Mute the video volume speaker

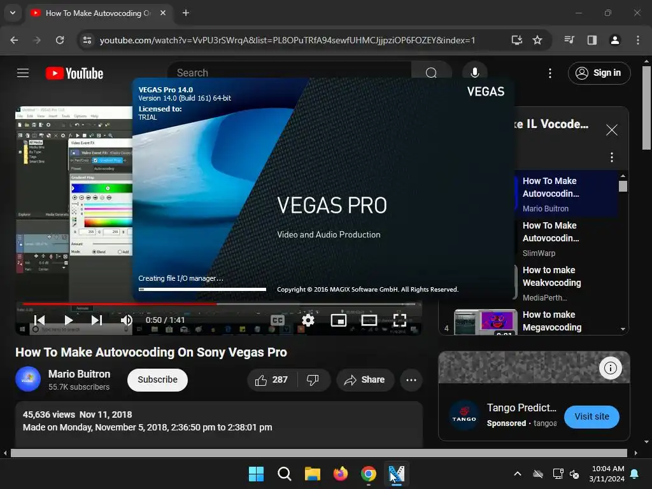[126, 320]
